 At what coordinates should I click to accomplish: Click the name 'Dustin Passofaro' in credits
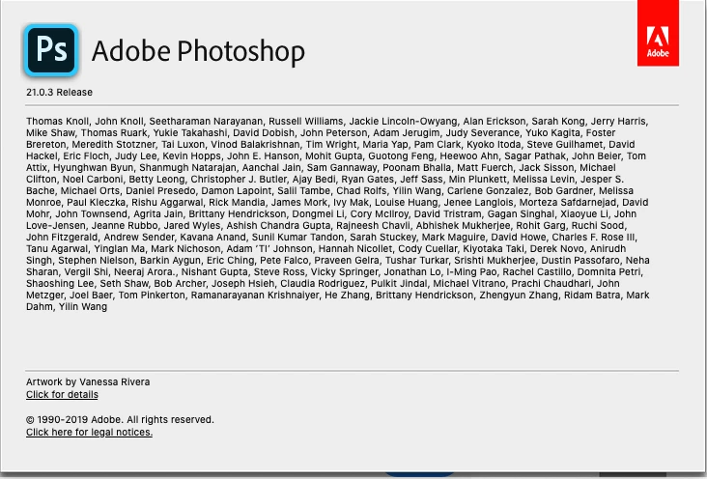580,260
